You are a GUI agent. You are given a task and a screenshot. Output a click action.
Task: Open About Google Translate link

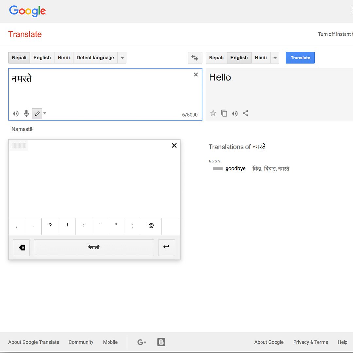coord(34,342)
